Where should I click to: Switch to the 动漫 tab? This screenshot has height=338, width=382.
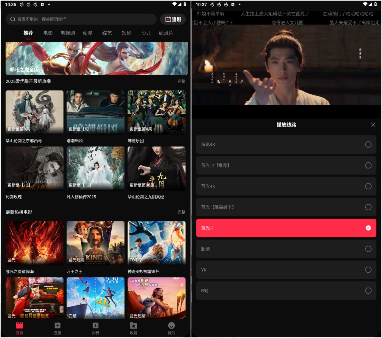click(x=87, y=33)
